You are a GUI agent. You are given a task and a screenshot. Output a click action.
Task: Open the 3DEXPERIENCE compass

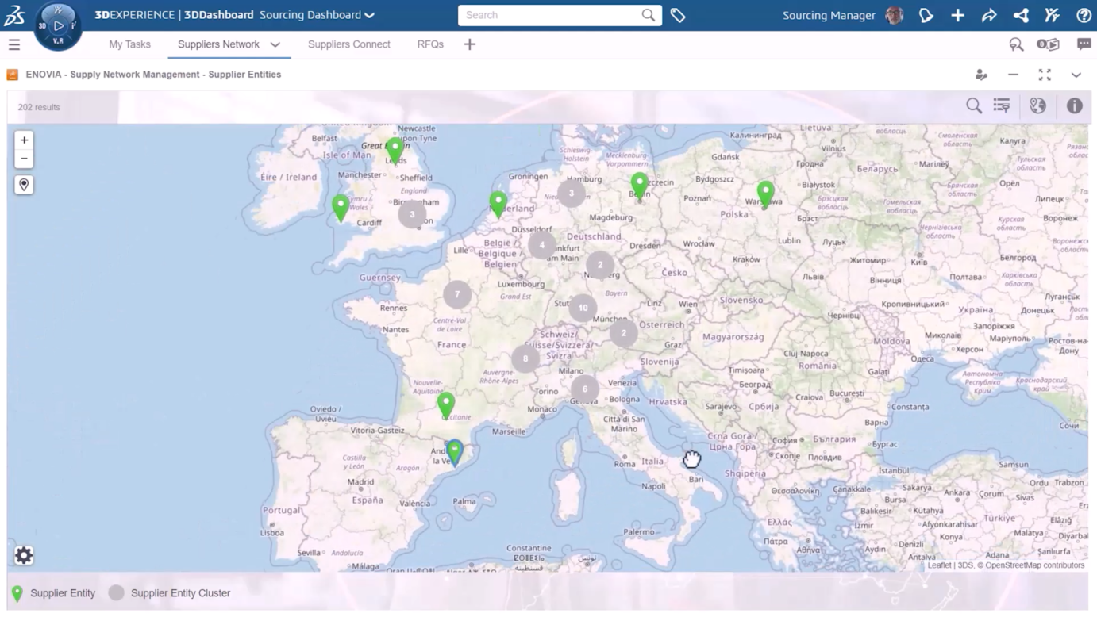click(x=58, y=25)
